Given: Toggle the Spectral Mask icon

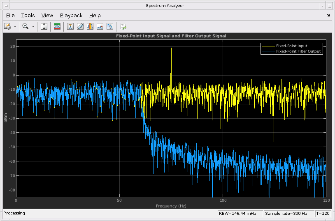Looking at the screenshot, I should click(x=57, y=26).
